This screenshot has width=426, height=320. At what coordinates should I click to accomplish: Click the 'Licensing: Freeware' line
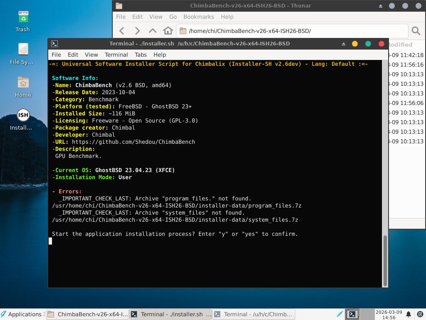click(x=125, y=120)
